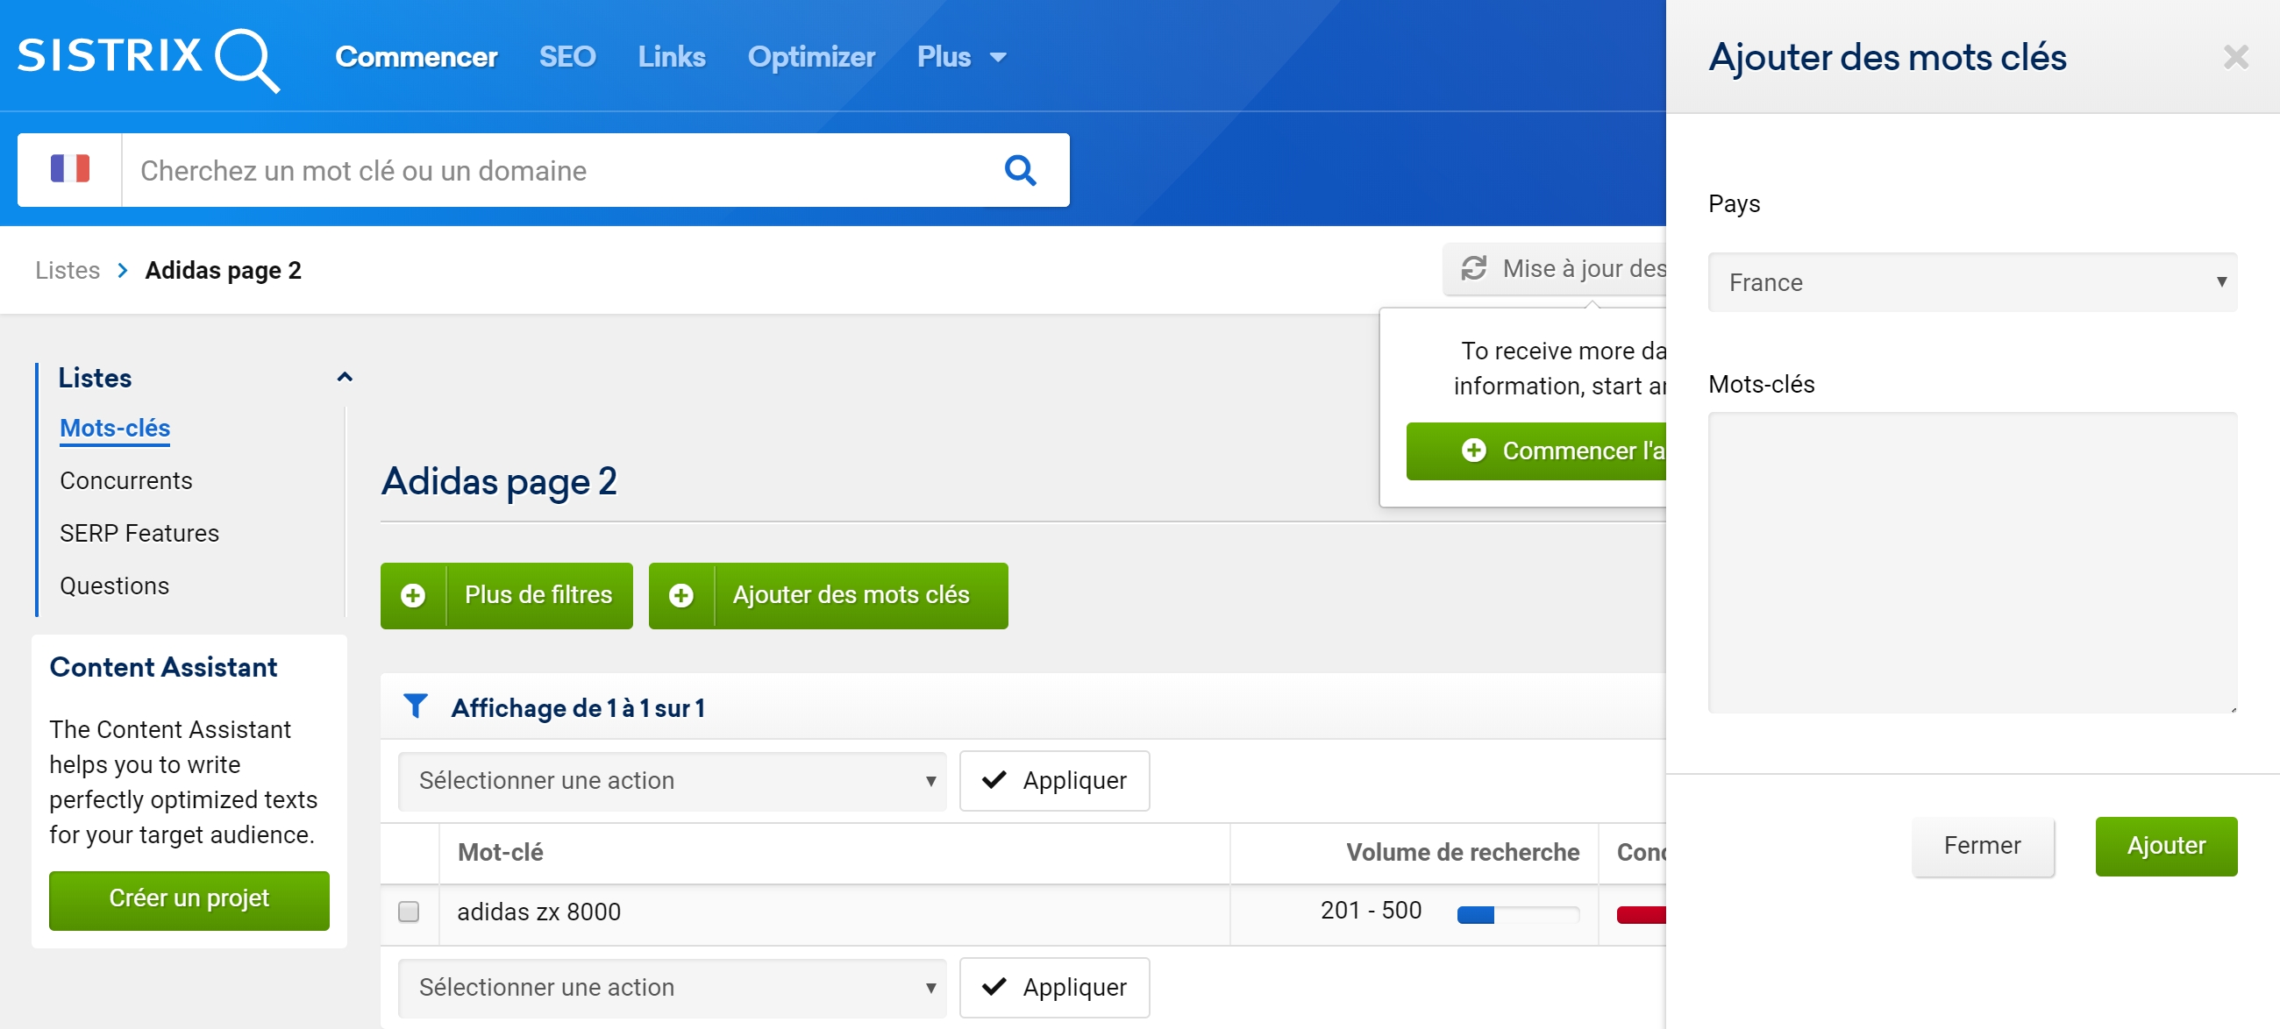Open the Optimizer tab

click(811, 58)
